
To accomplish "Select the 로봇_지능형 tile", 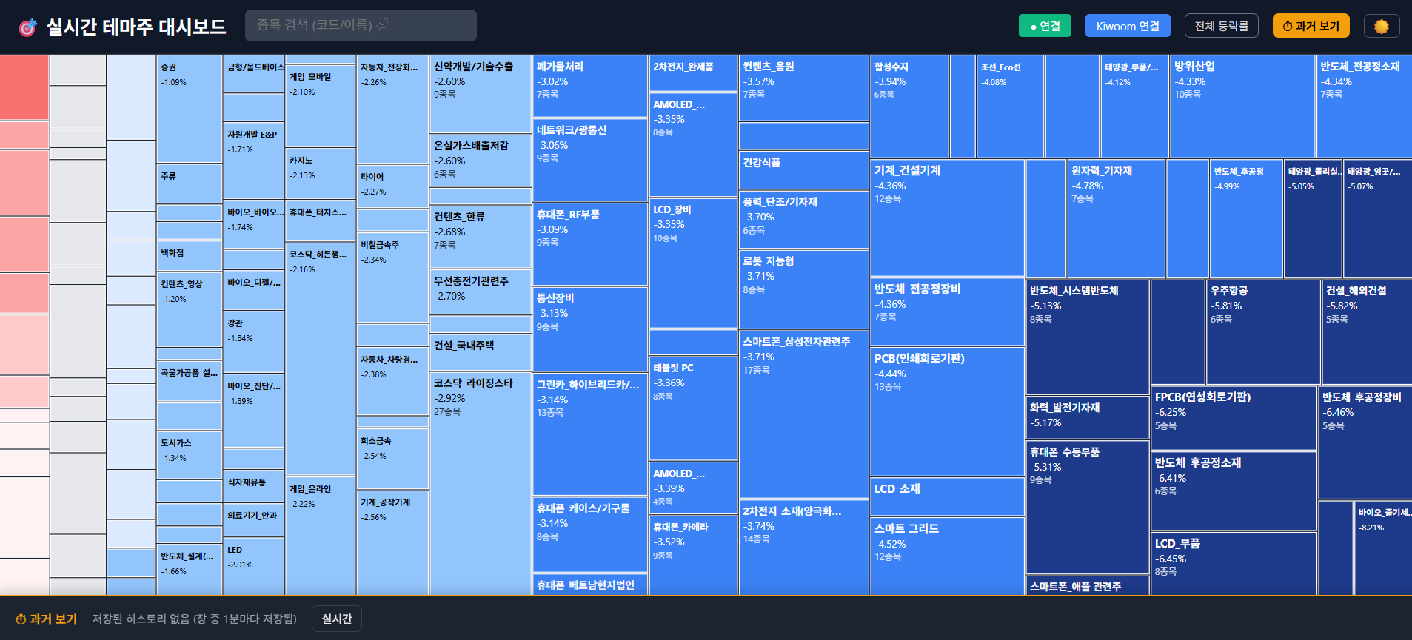I will pos(803,289).
